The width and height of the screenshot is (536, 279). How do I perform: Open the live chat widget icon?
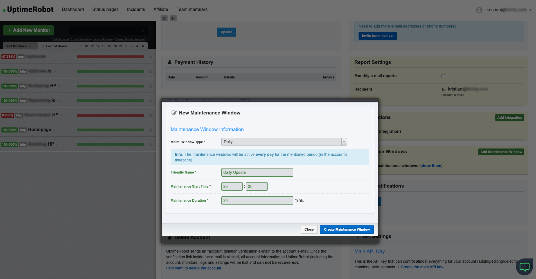[524, 267]
